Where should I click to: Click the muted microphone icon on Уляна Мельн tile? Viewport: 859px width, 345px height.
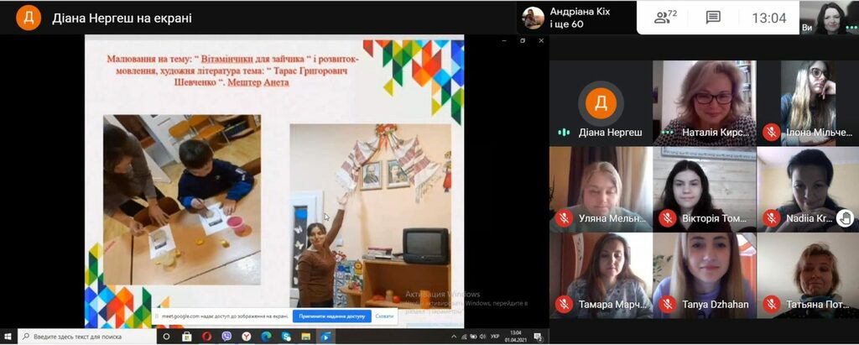564,218
